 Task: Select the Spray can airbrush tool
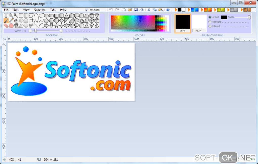(x=16, y=26)
